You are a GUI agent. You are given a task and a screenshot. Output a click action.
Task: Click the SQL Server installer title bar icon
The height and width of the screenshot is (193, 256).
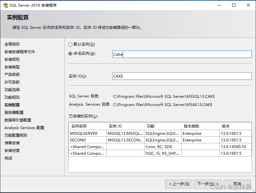pyautogui.click(x=5, y=5)
